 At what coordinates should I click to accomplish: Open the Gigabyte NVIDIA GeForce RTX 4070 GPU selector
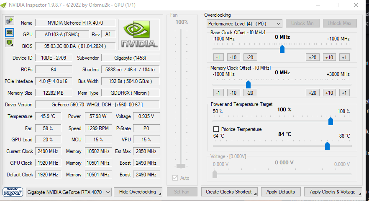tap(69, 192)
